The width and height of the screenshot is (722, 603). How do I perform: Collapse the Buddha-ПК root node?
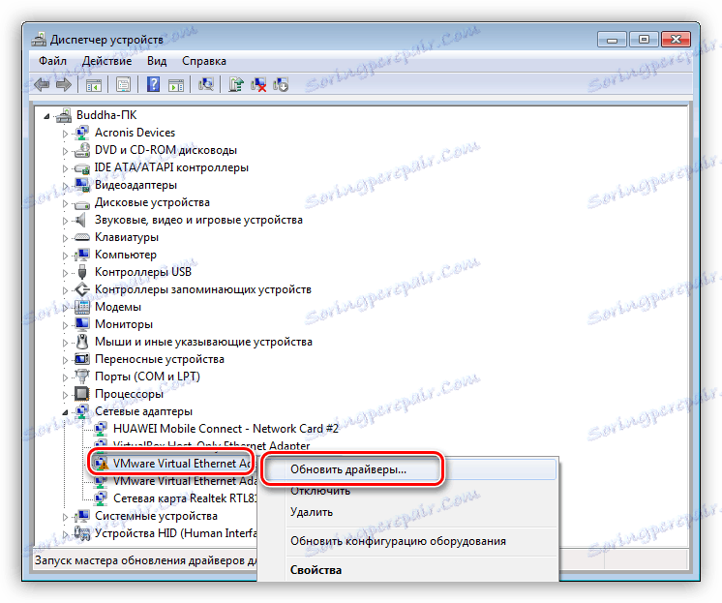[46, 116]
